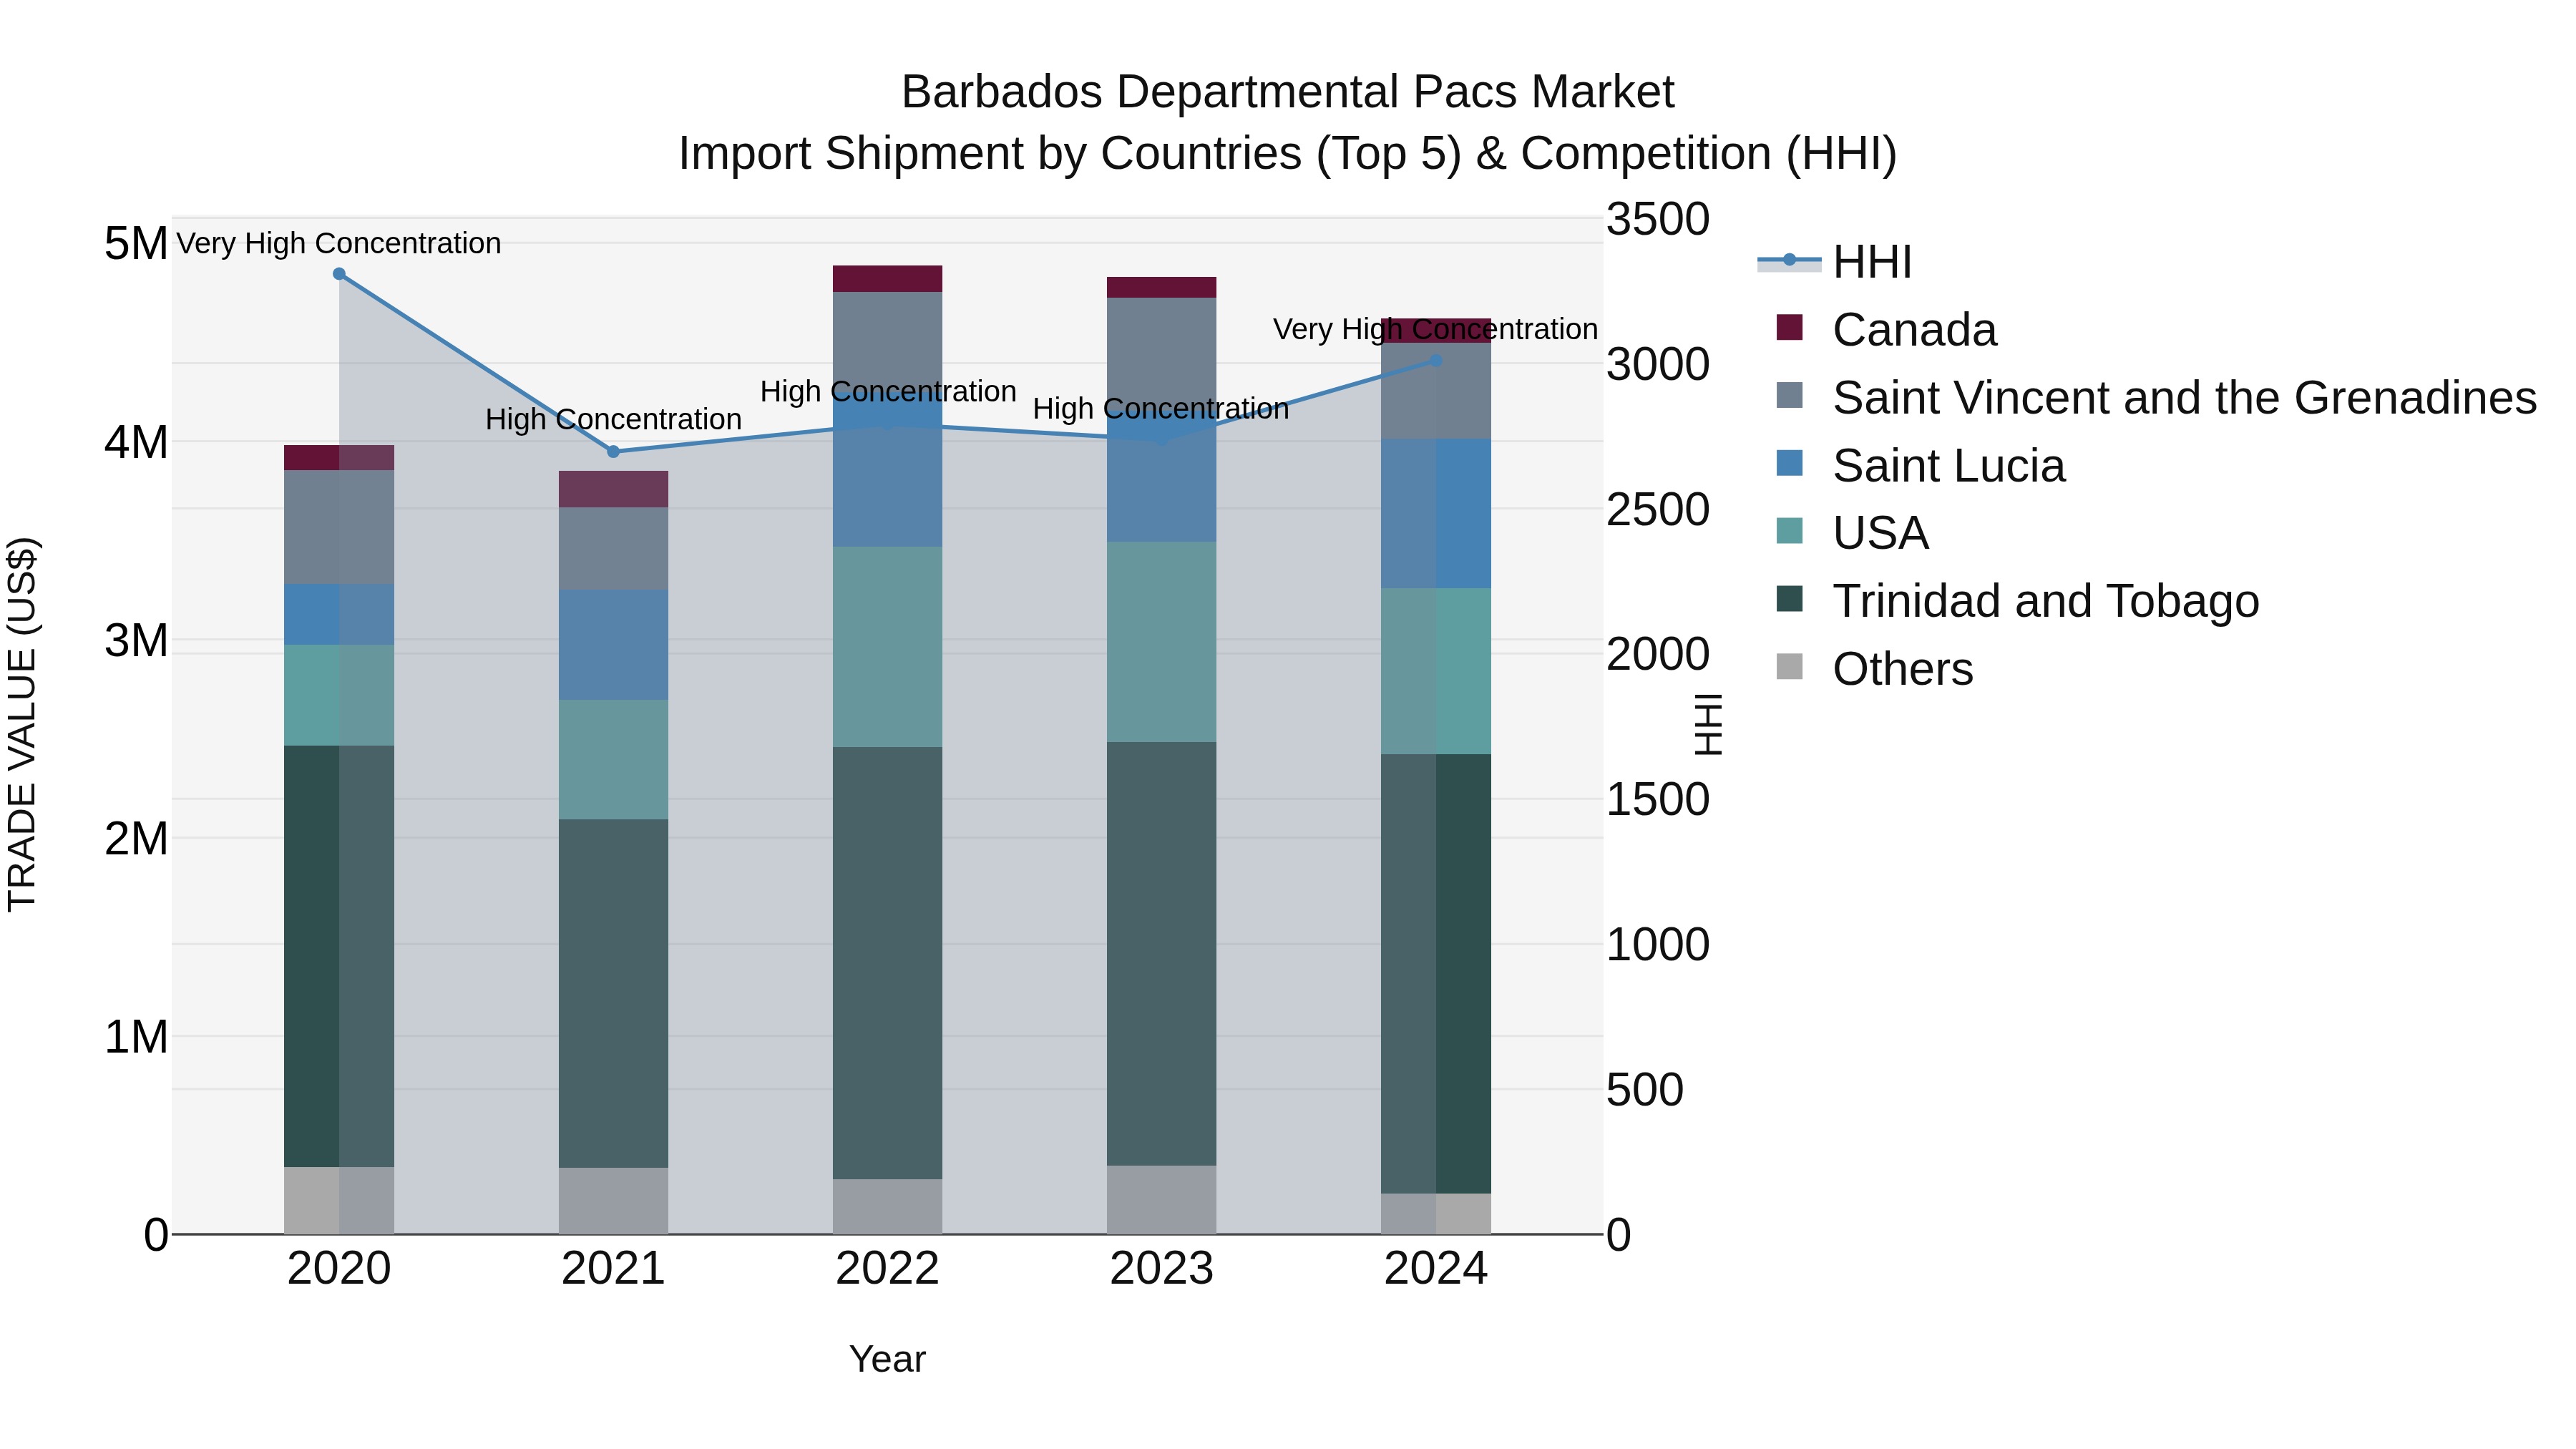Click the Others gray legend swatch
The height and width of the screenshot is (1449, 2576).
point(1789,666)
